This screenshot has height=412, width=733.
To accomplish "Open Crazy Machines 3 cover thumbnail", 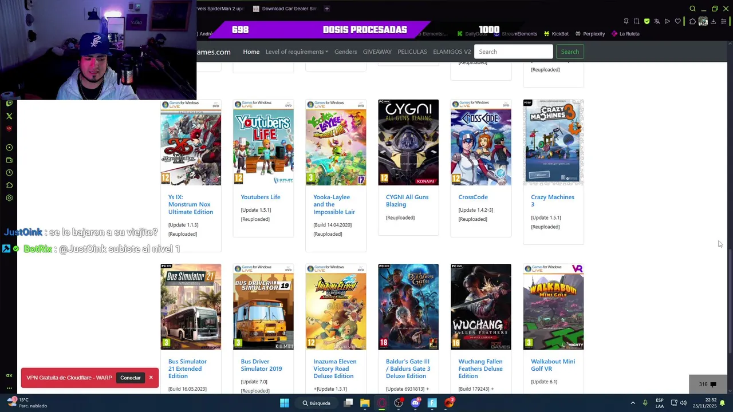I will click(553, 142).
